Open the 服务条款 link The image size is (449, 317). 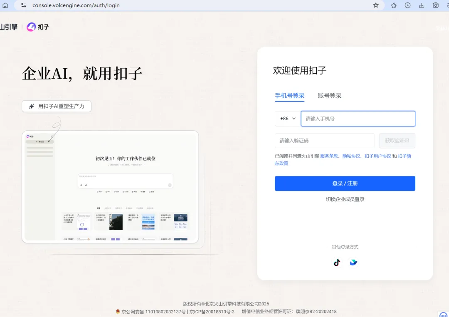tap(329, 156)
